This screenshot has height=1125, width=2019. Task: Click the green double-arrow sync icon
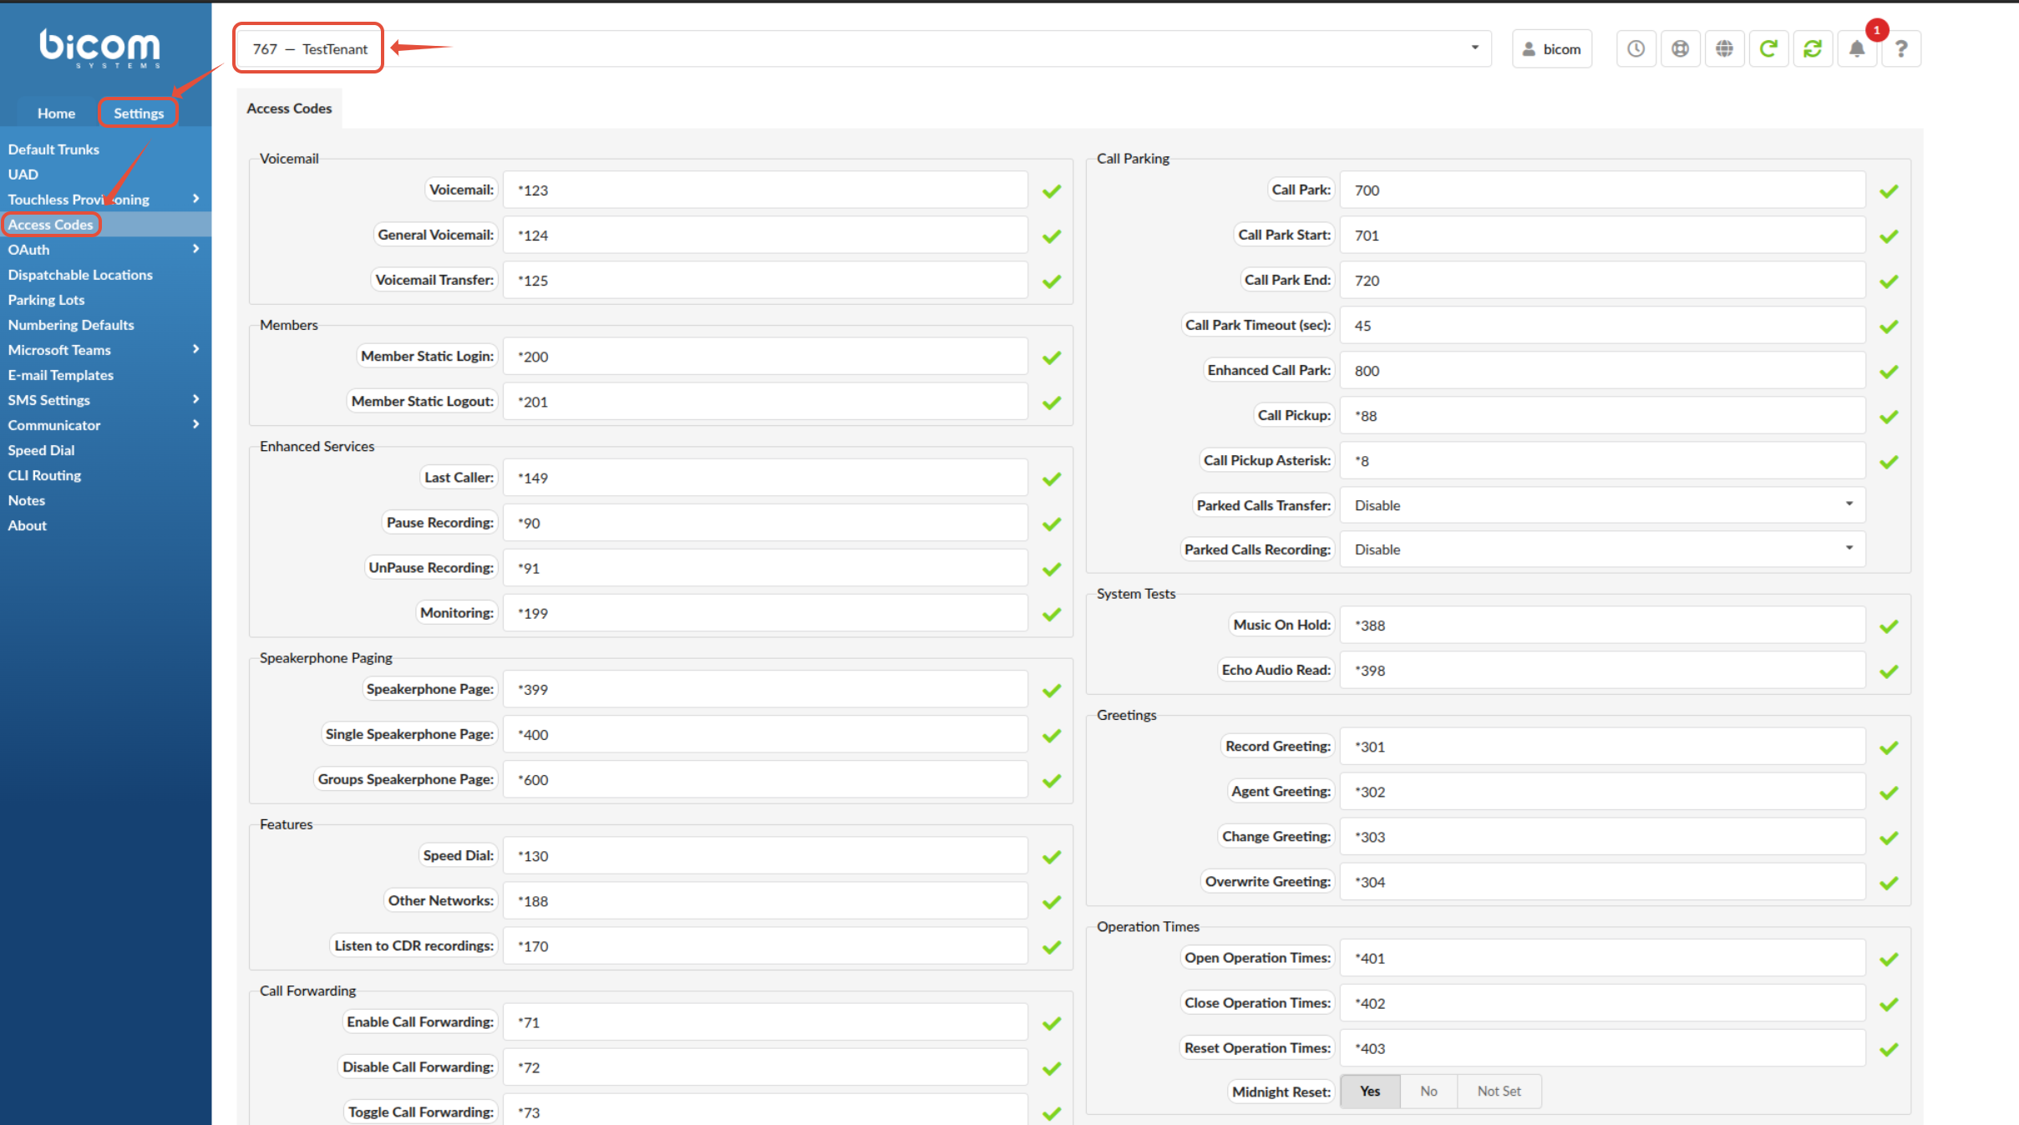[x=1813, y=49]
